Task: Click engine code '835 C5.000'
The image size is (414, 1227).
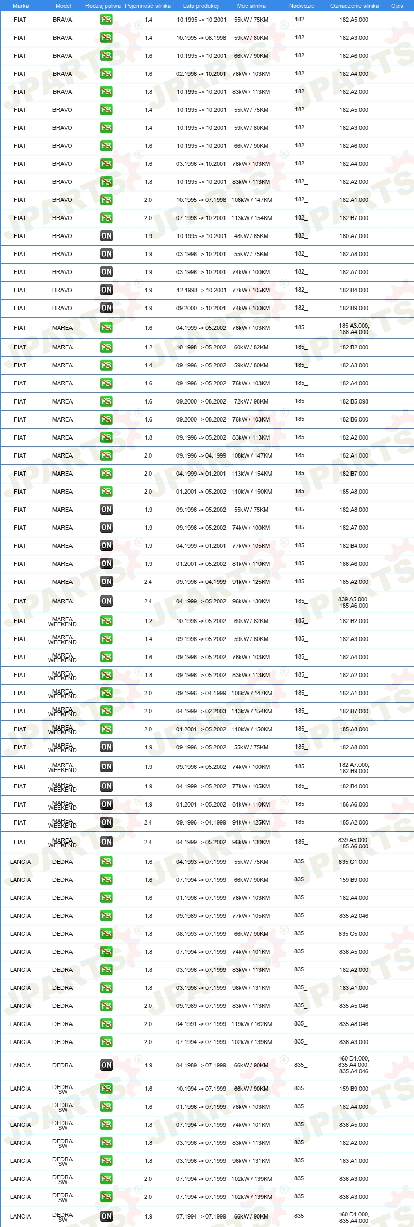Action: 354,934
